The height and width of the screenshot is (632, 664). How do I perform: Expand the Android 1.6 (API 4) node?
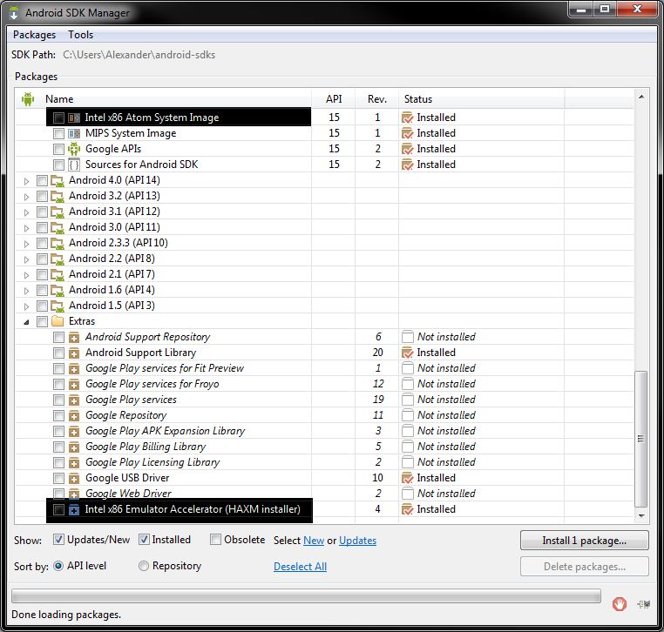(26, 291)
